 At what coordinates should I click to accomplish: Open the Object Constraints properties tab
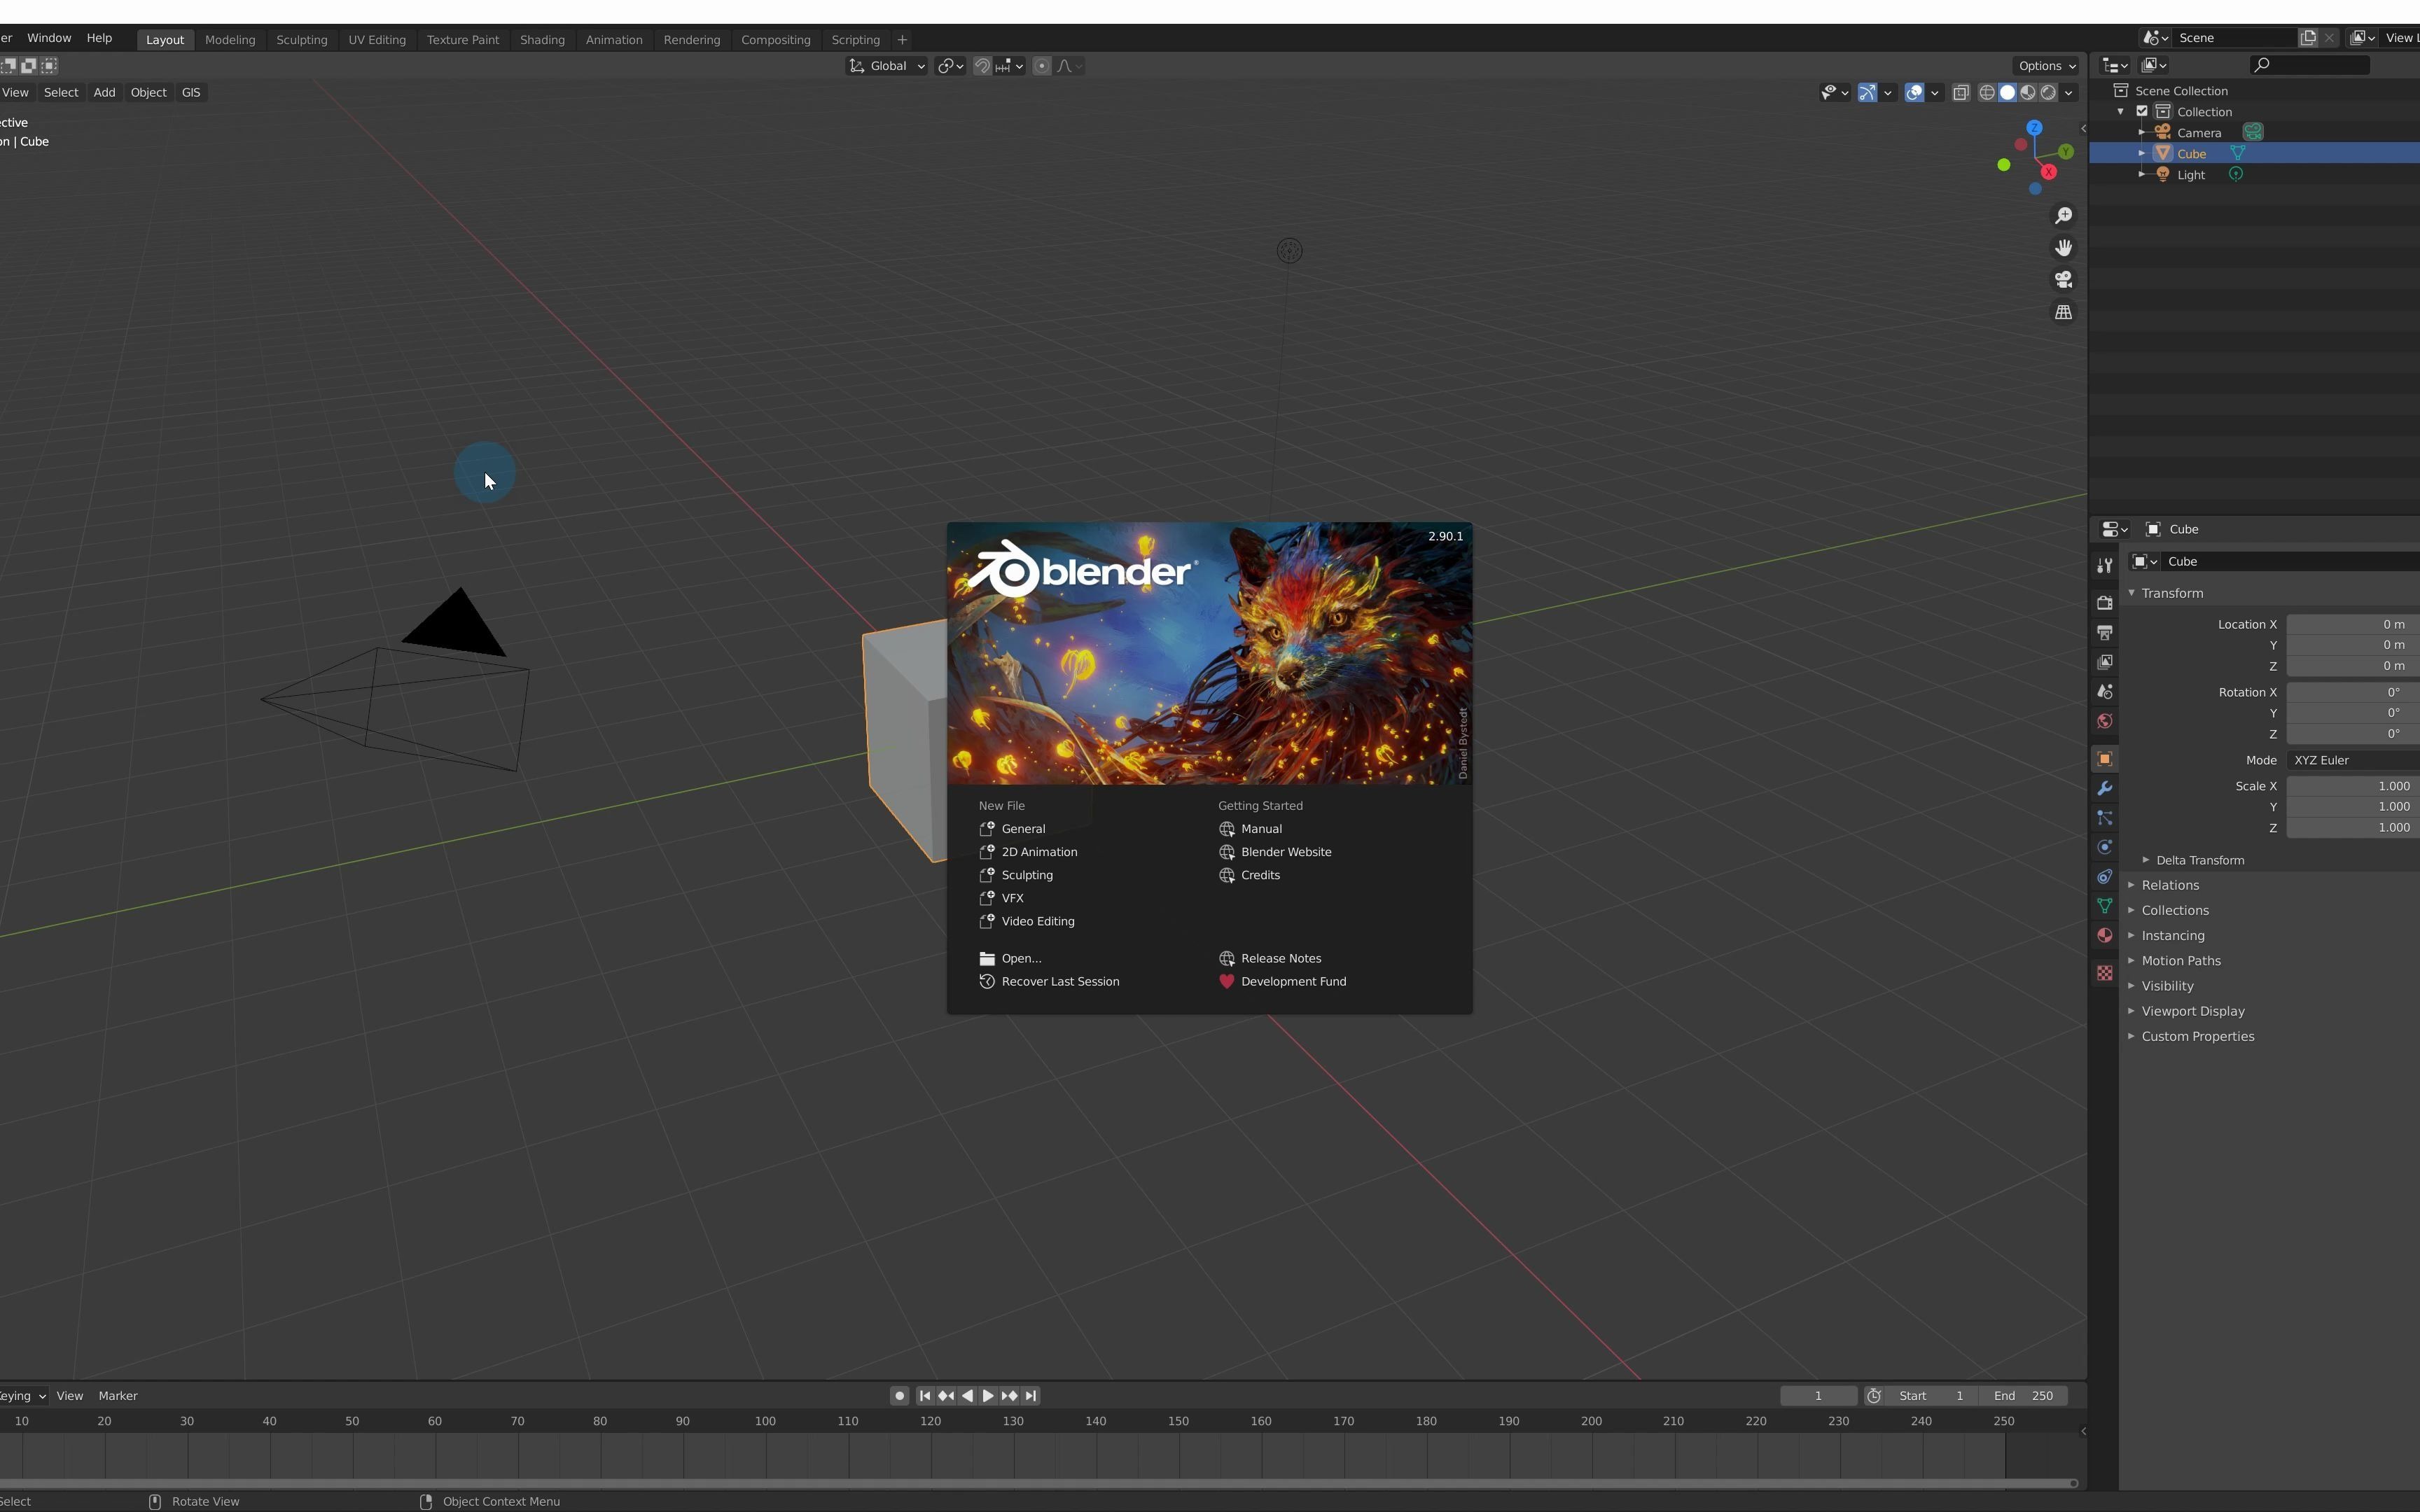(x=2105, y=877)
